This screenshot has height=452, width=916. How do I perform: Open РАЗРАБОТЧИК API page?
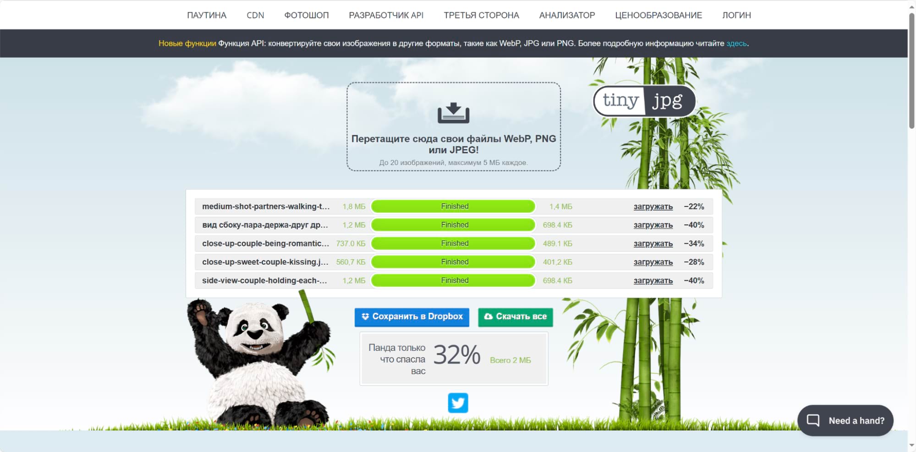click(386, 15)
